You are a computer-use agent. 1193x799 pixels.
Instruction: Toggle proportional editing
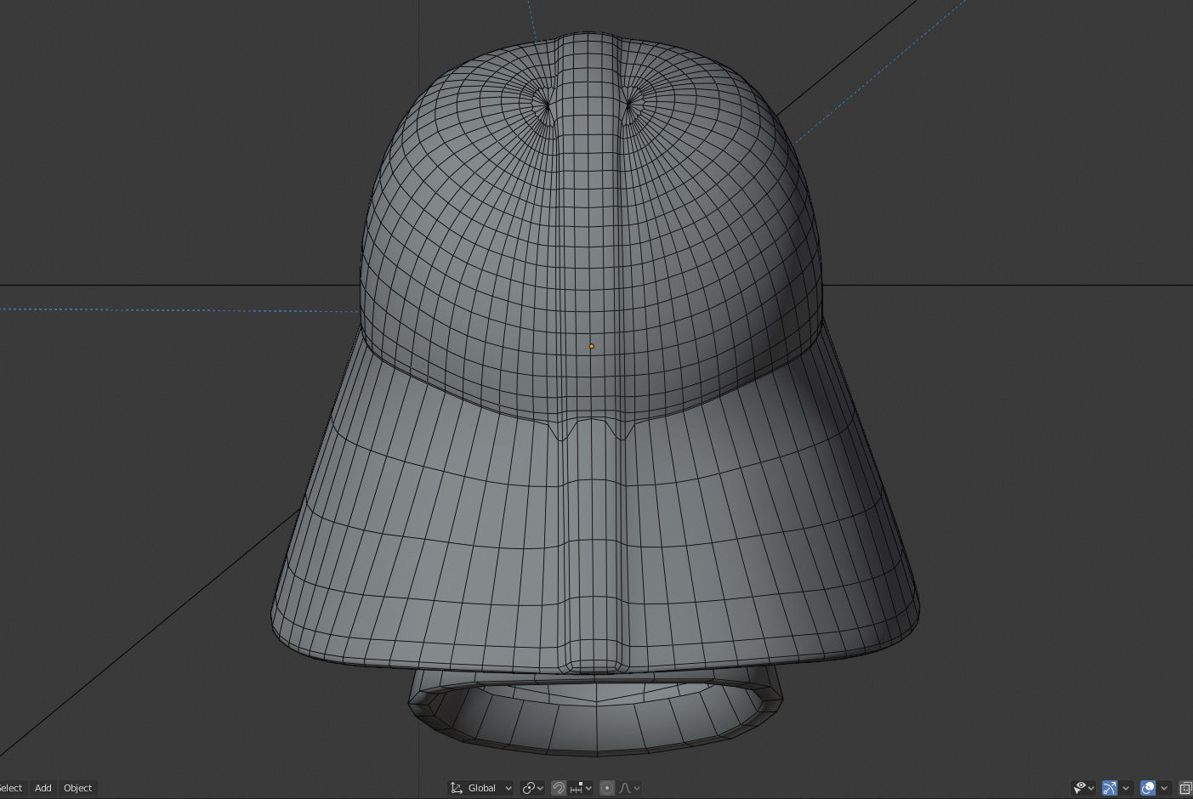pos(607,788)
